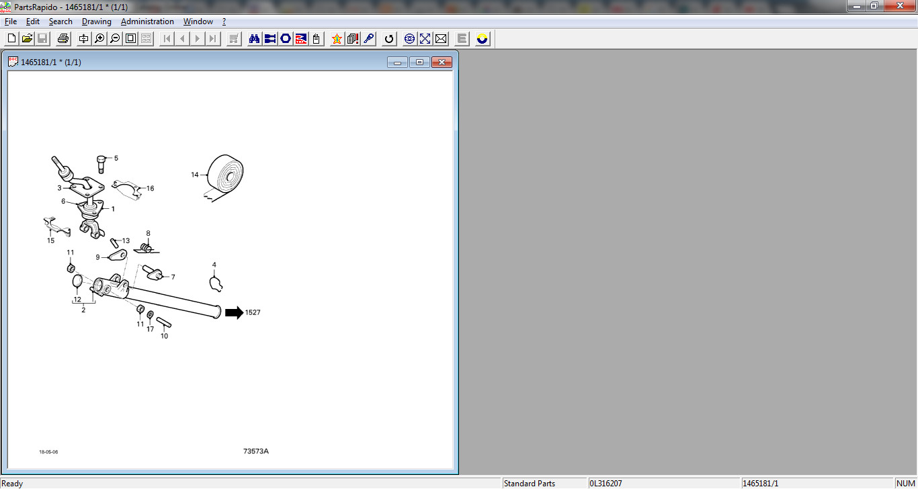Open a file with the folder icon
918x489 pixels.
[x=27, y=38]
